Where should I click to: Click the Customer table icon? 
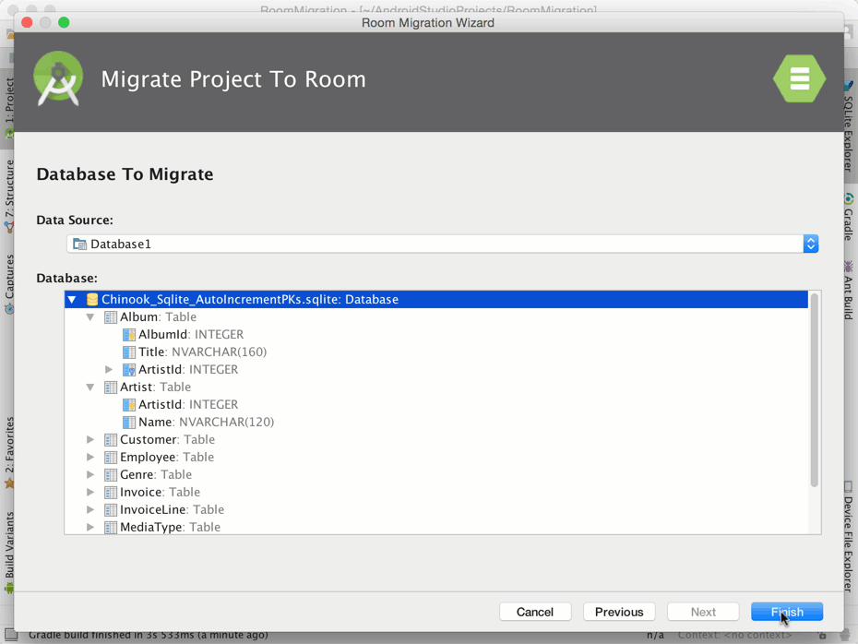[111, 440]
